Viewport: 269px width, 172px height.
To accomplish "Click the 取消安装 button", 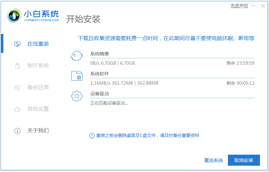I will point(244,160).
